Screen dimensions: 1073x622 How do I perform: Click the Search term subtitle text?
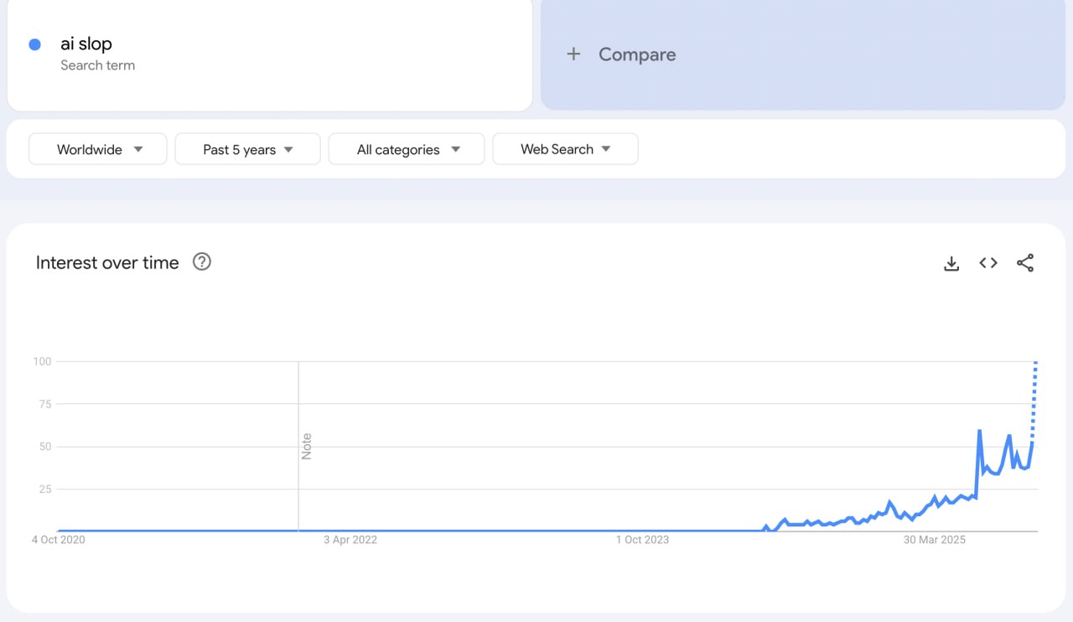pyautogui.click(x=97, y=65)
